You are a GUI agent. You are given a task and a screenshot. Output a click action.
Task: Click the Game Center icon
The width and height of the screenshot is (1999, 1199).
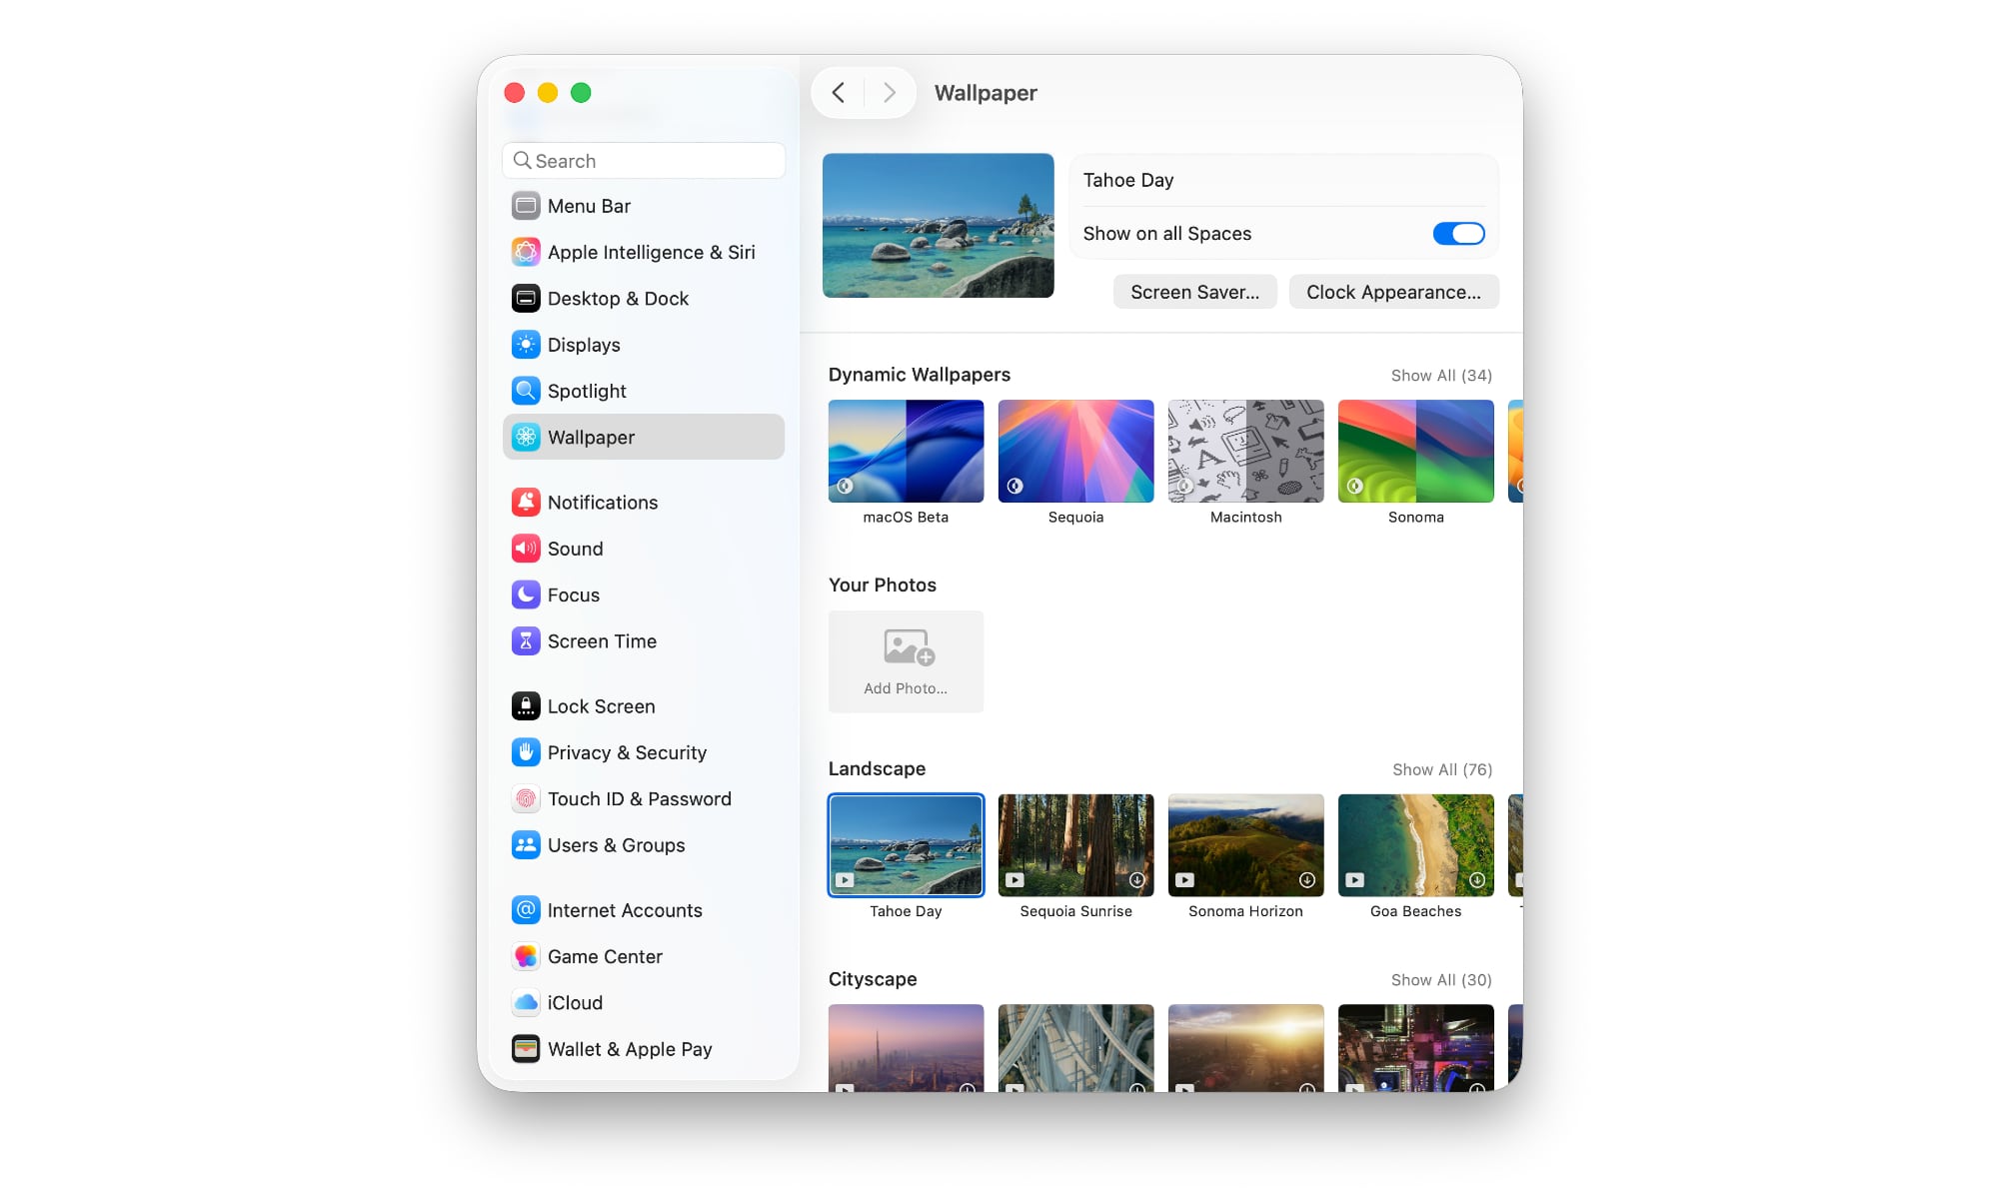coord(526,956)
